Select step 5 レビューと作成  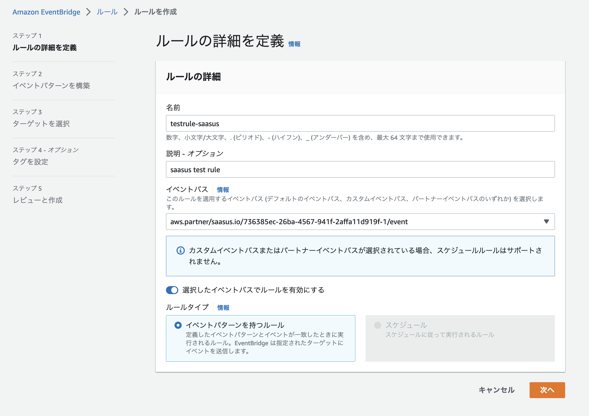[x=38, y=200]
